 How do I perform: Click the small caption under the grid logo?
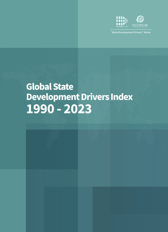coord(122,26)
